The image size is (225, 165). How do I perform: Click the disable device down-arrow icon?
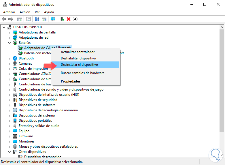coord(75,19)
